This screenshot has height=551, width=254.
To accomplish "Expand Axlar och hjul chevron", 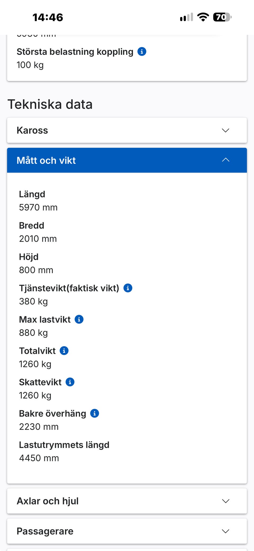I will pos(225,501).
